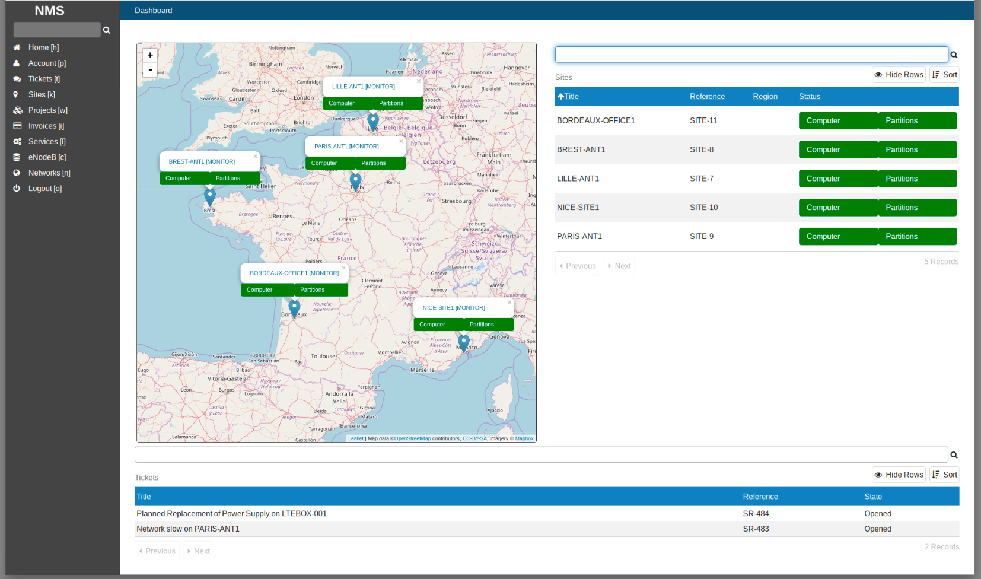
Task: Close the BREST-ANT1 map popup
Action: tap(256, 157)
